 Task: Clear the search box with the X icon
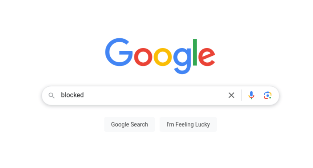click(x=231, y=95)
